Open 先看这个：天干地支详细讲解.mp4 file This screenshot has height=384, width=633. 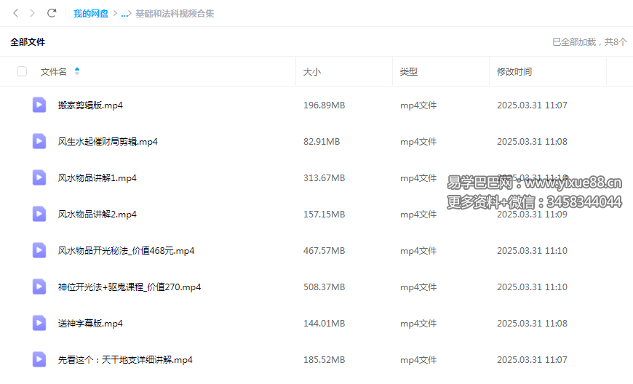coord(125,360)
